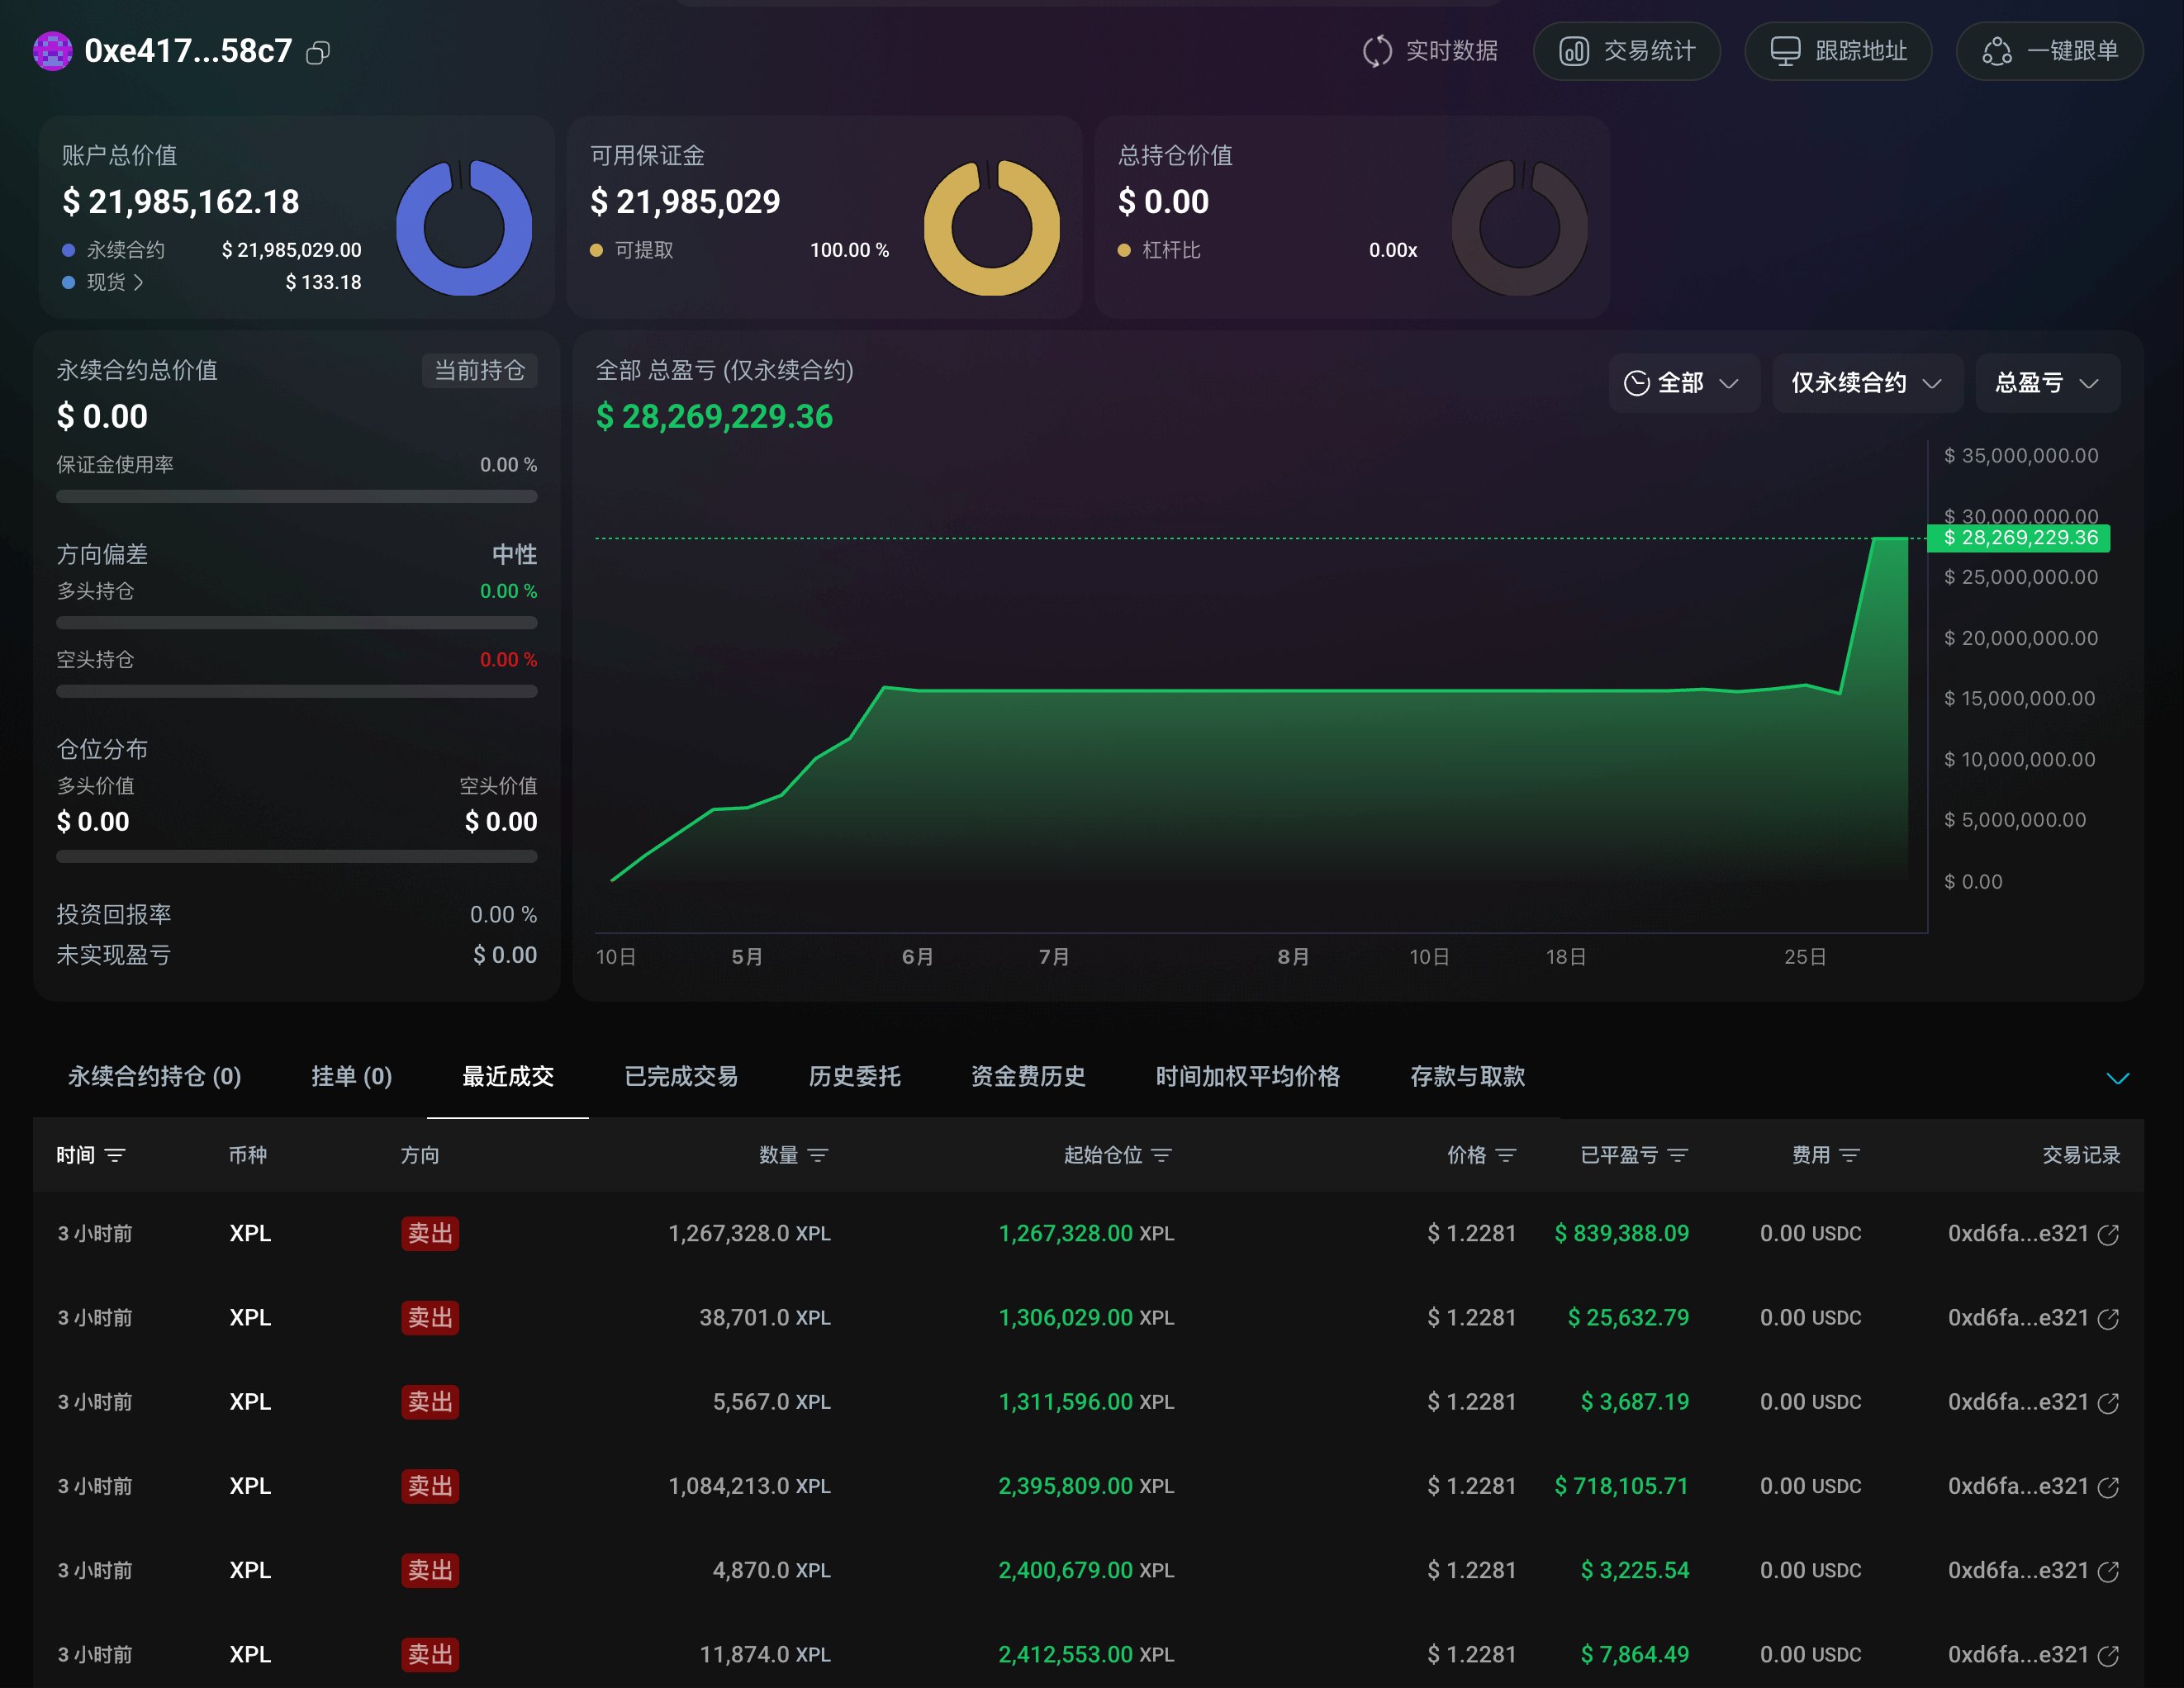This screenshot has height=1688, width=2184.
Task: Open the 仅永续合约 filter dropdown
Action: click(1867, 383)
